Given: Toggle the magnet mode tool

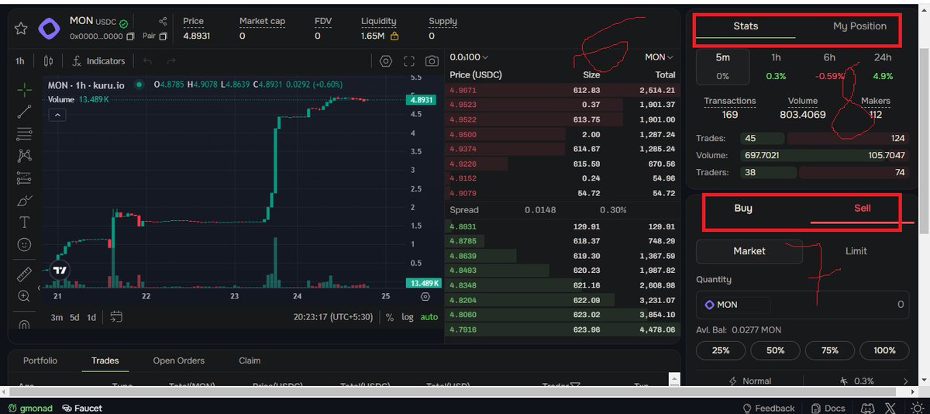Looking at the screenshot, I should [x=24, y=324].
